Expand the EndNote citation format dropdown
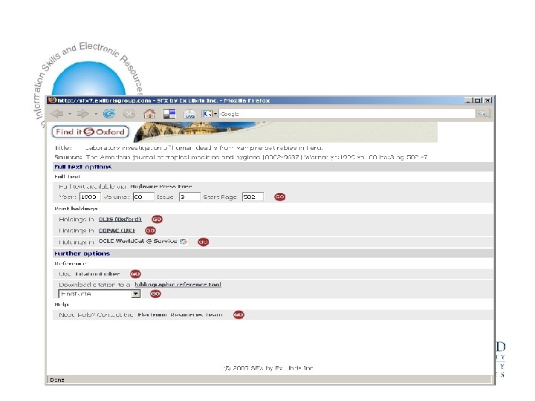Screen dimensions: 535x401 coord(136,293)
